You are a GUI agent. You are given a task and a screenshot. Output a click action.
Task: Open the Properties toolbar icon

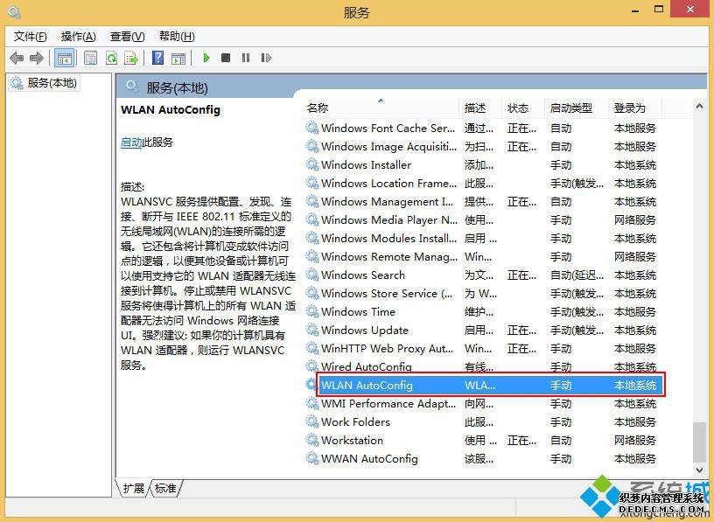click(91, 58)
